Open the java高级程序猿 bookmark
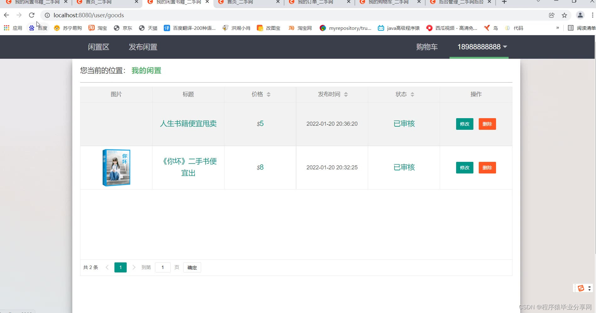Screen dimensions: 596x313 [399, 28]
